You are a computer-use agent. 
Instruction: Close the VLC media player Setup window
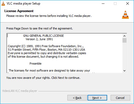[128, 3]
